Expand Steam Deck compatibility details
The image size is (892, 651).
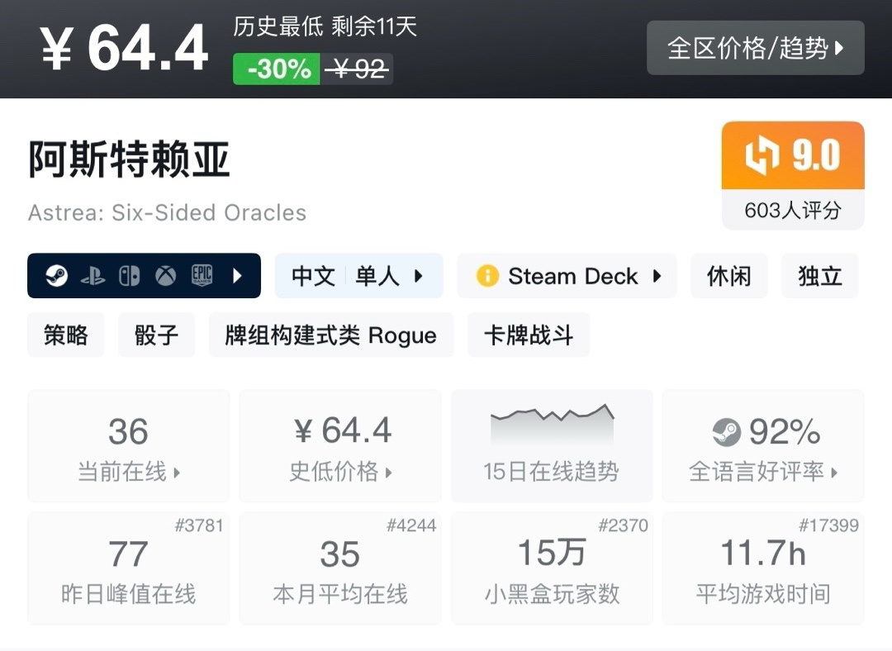coord(655,276)
